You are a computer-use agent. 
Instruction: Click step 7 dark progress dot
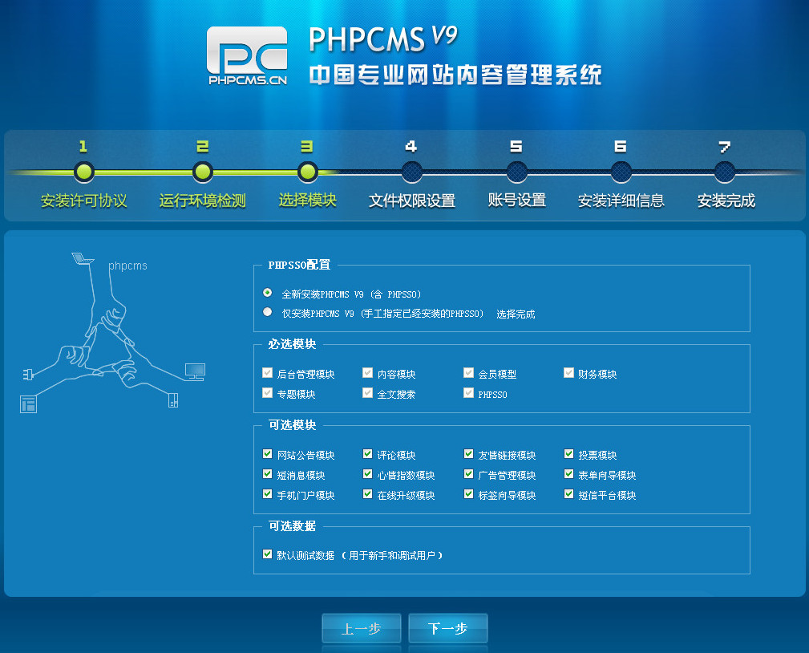(x=725, y=172)
